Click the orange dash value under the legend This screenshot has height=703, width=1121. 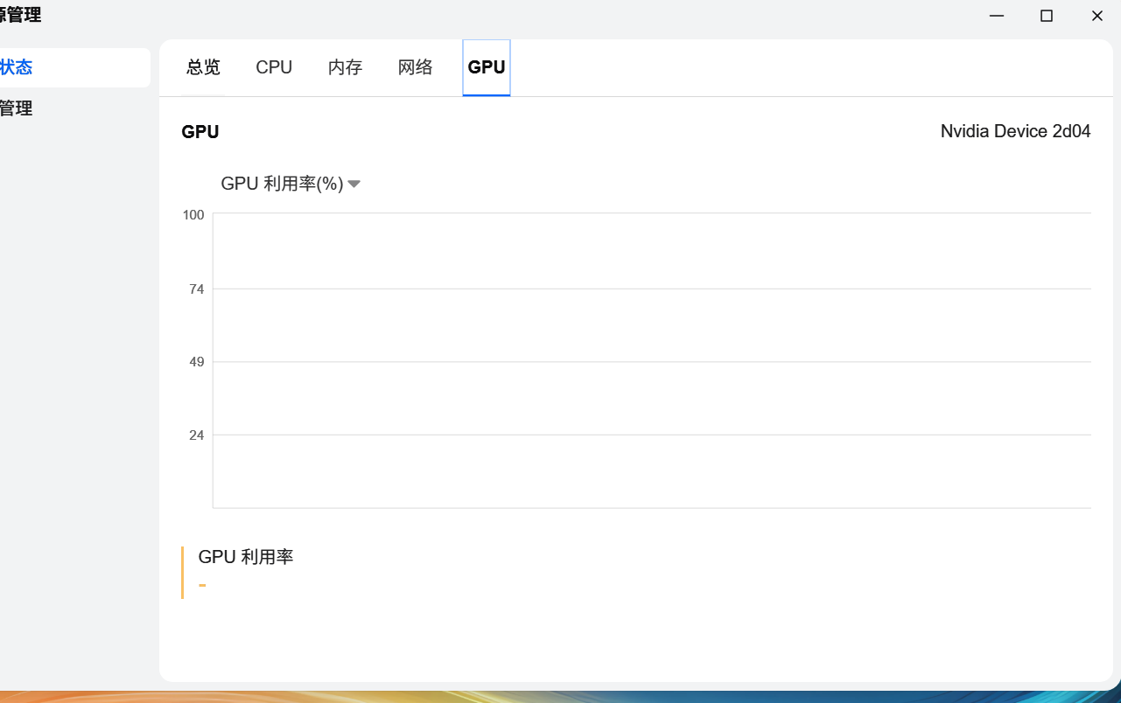tap(202, 585)
